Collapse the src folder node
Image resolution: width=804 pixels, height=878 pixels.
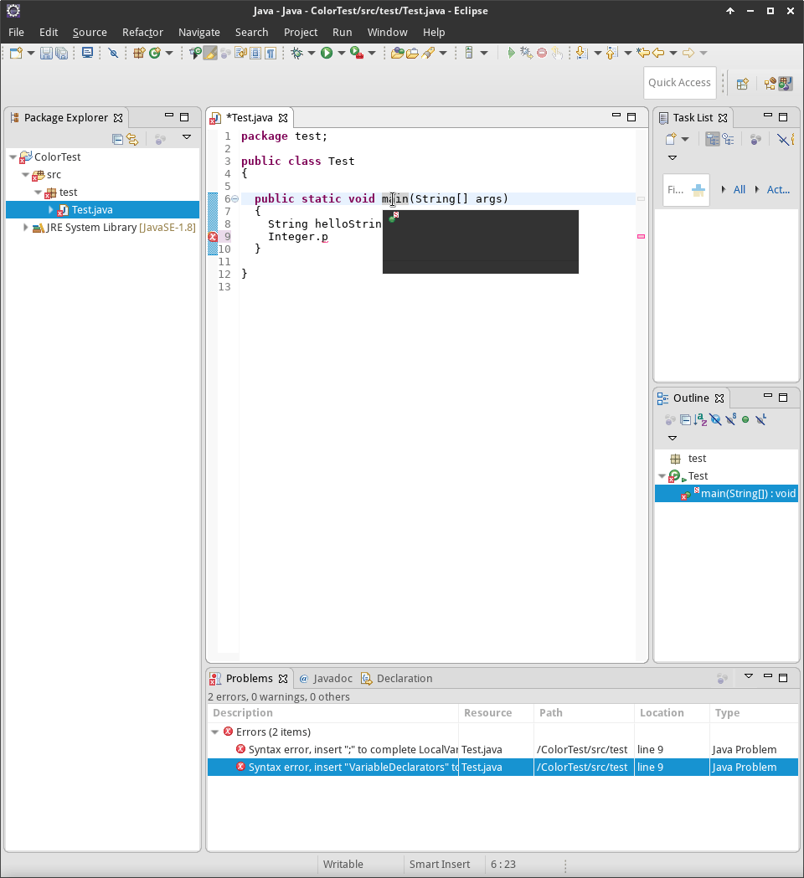(x=25, y=175)
